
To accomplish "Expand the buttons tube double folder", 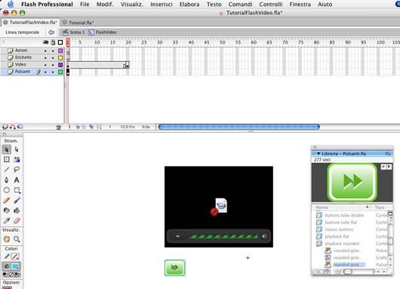I will pos(319,215).
